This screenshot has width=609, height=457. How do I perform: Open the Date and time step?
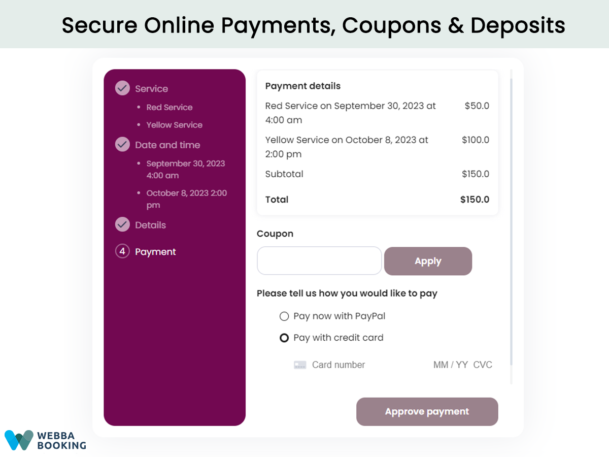coord(167,145)
